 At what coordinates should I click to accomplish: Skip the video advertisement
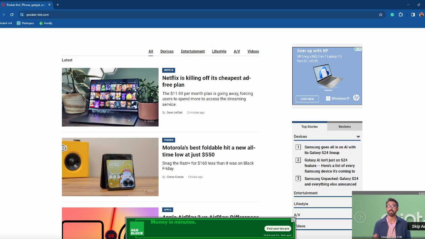click(x=416, y=226)
